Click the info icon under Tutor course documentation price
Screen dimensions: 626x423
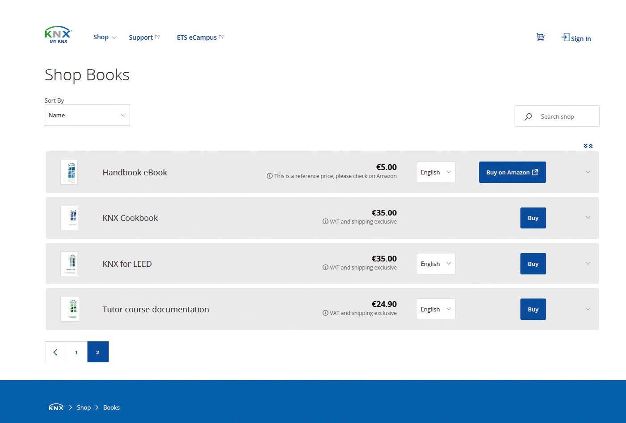pyautogui.click(x=325, y=313)
